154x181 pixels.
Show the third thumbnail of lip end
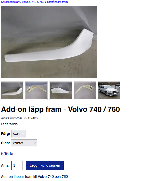pyautogui.click(x=61, y=91)
